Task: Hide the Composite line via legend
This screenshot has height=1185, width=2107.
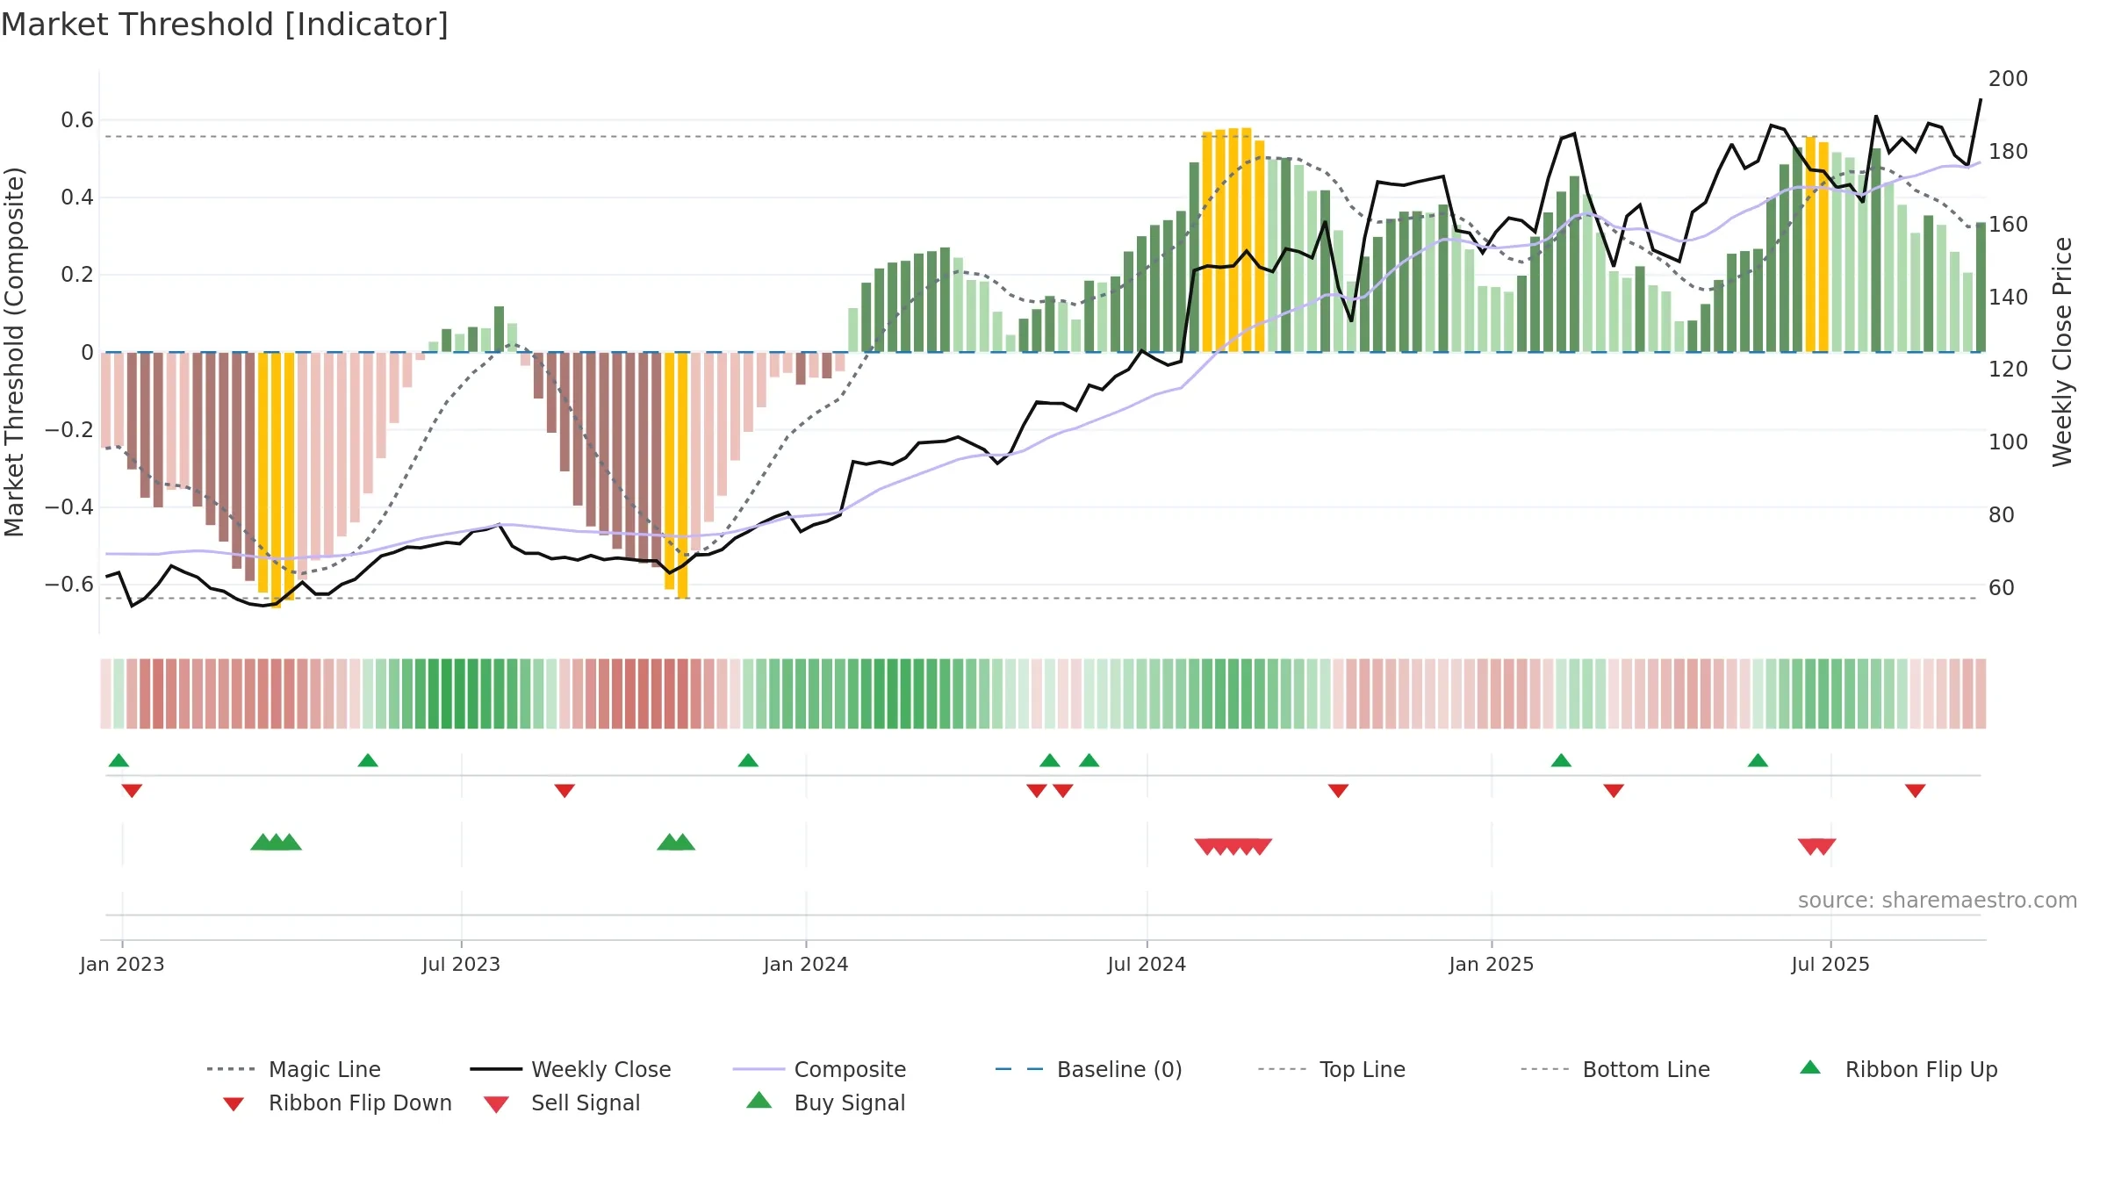Action: (x=819, y=1069)
